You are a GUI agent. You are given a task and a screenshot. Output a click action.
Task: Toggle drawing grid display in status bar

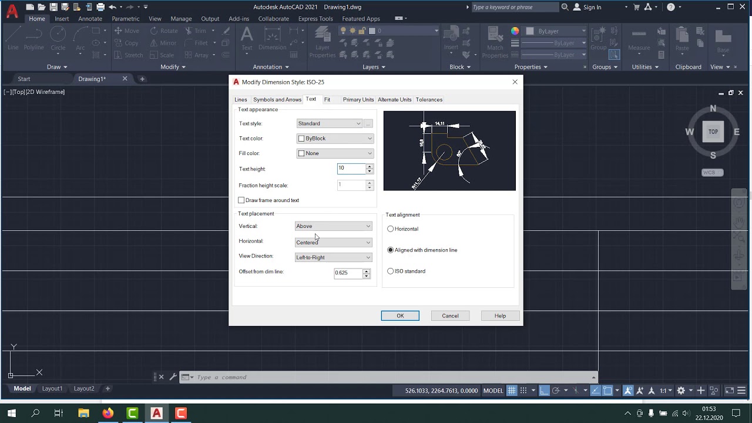(512, 391)
